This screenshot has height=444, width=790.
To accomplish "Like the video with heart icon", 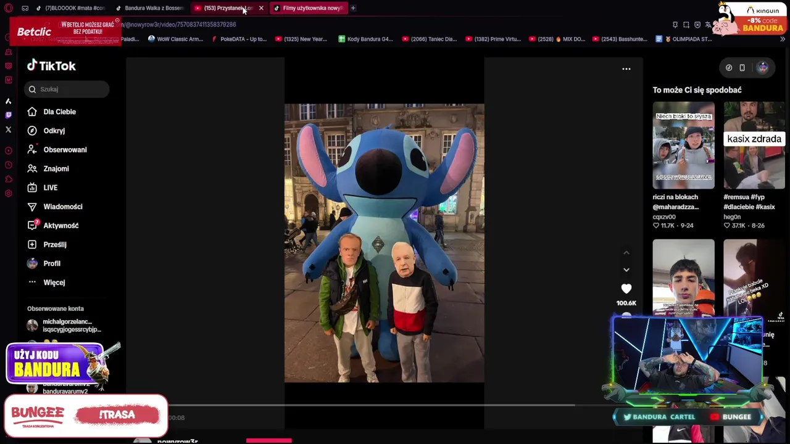I will (626, 289).
